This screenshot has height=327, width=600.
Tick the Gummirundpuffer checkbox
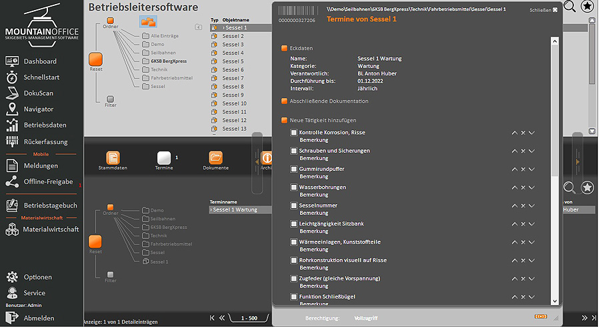point(293,170)
